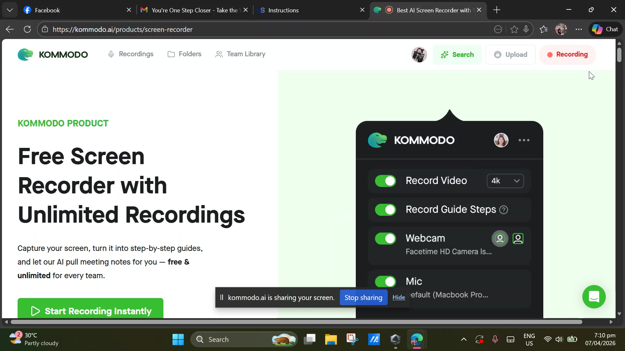This screenshot has width=625, height=351.
Task: Open browser Settings and more menu
Action: [579, 29]
